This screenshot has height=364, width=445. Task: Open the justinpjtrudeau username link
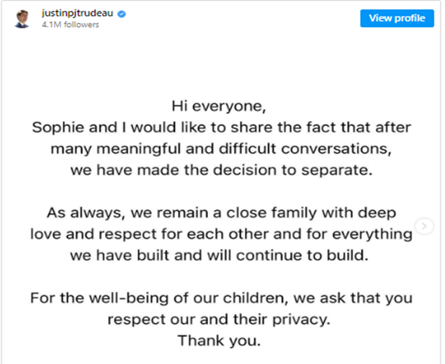78,13
